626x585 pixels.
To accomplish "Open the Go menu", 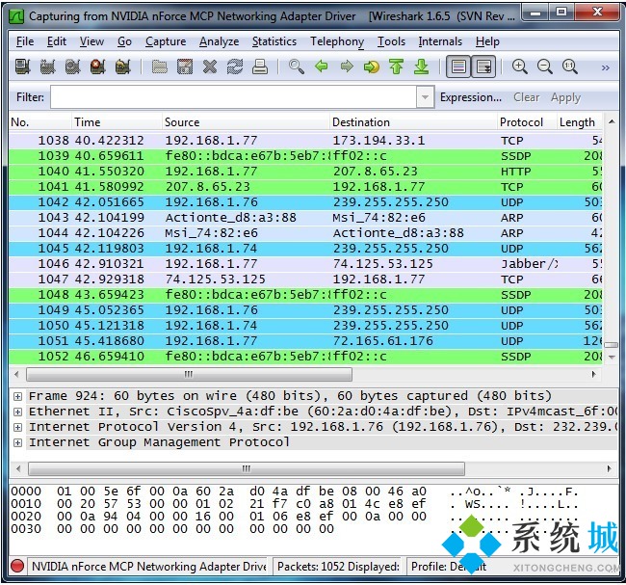I will tap(124, 41).
